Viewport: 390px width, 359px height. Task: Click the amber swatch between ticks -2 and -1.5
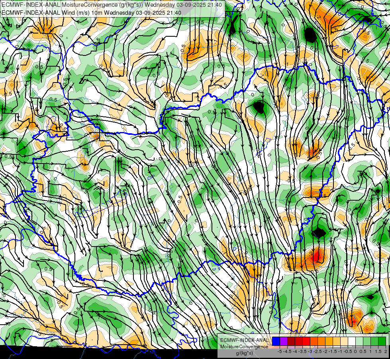click(x=329, y=341)
